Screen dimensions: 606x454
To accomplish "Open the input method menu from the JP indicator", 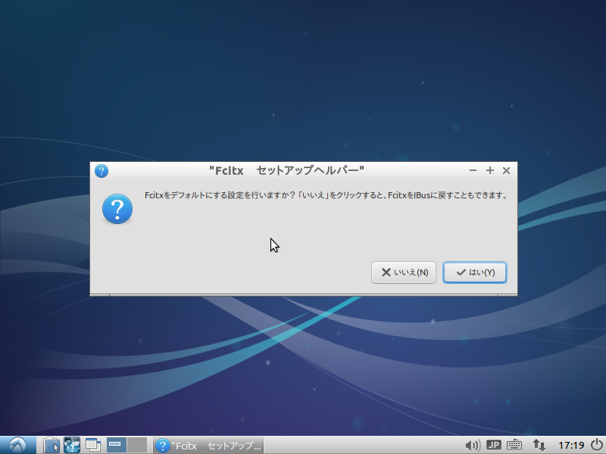I will coord(494,446).
